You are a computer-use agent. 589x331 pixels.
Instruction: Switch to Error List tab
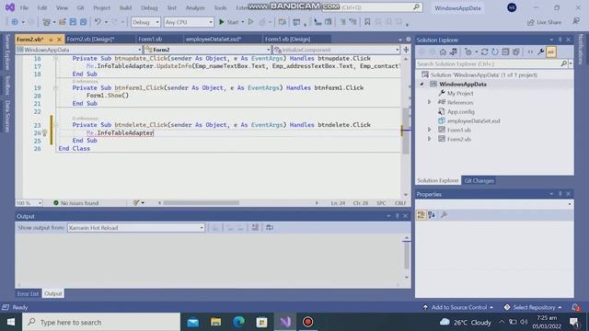pos(28,294)
